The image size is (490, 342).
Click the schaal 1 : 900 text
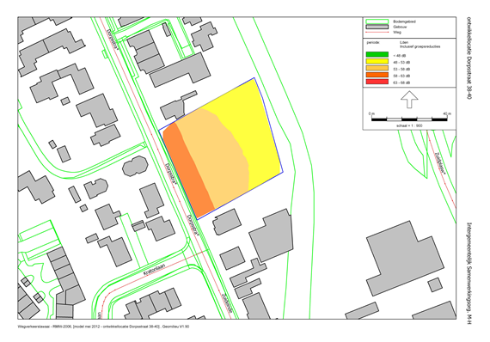(x=409, y=125)
